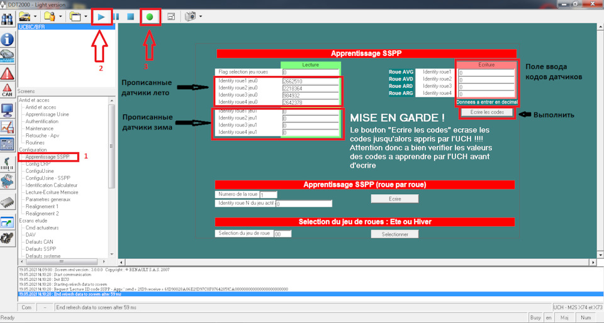Select the car icon in the left sidebar
Screen dimensions: 604x323
coord(8,56)
